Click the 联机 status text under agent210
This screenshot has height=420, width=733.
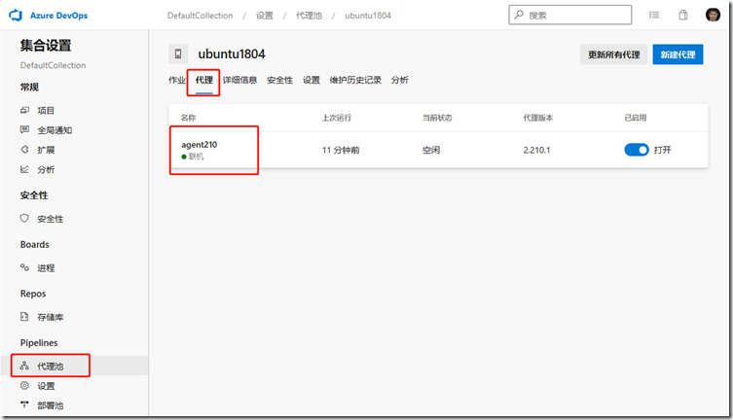click(197, 157)
